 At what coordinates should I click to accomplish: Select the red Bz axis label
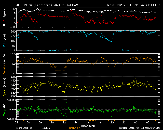tap(4, 20)
